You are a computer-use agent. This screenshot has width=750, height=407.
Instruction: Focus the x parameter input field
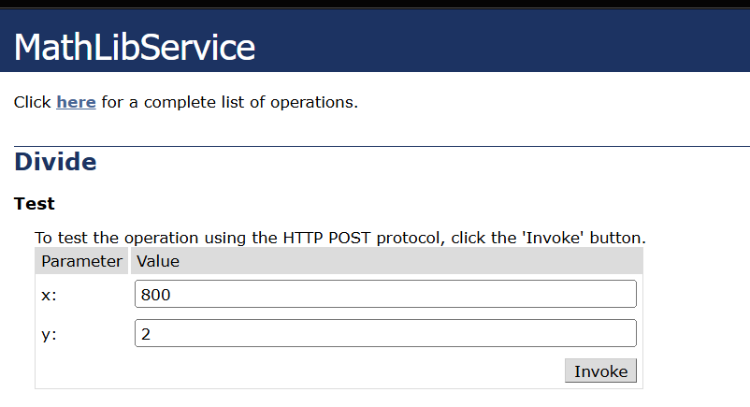(385, 294)
